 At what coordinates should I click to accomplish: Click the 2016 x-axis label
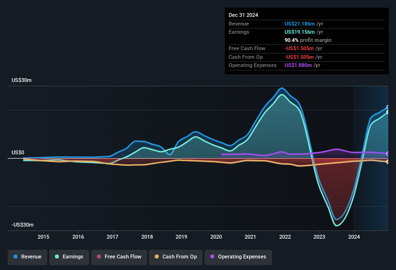click(x=78, y=237)
